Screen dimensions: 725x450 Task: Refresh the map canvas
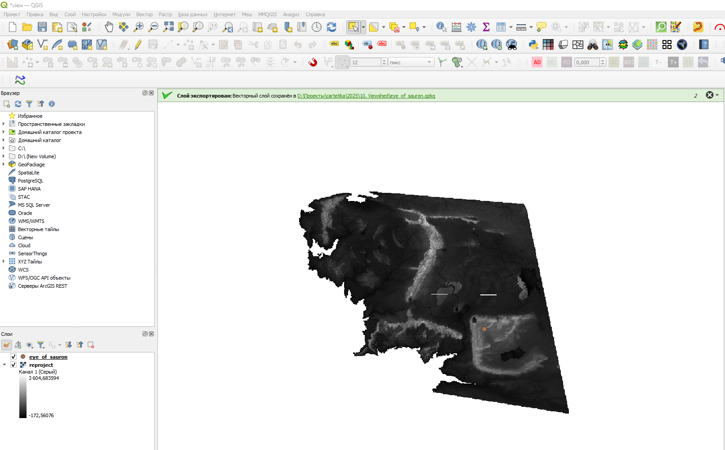tap(331, 27)
